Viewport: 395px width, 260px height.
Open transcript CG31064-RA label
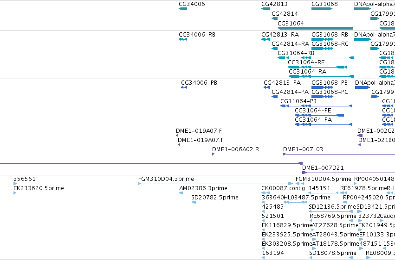point(308,72)
